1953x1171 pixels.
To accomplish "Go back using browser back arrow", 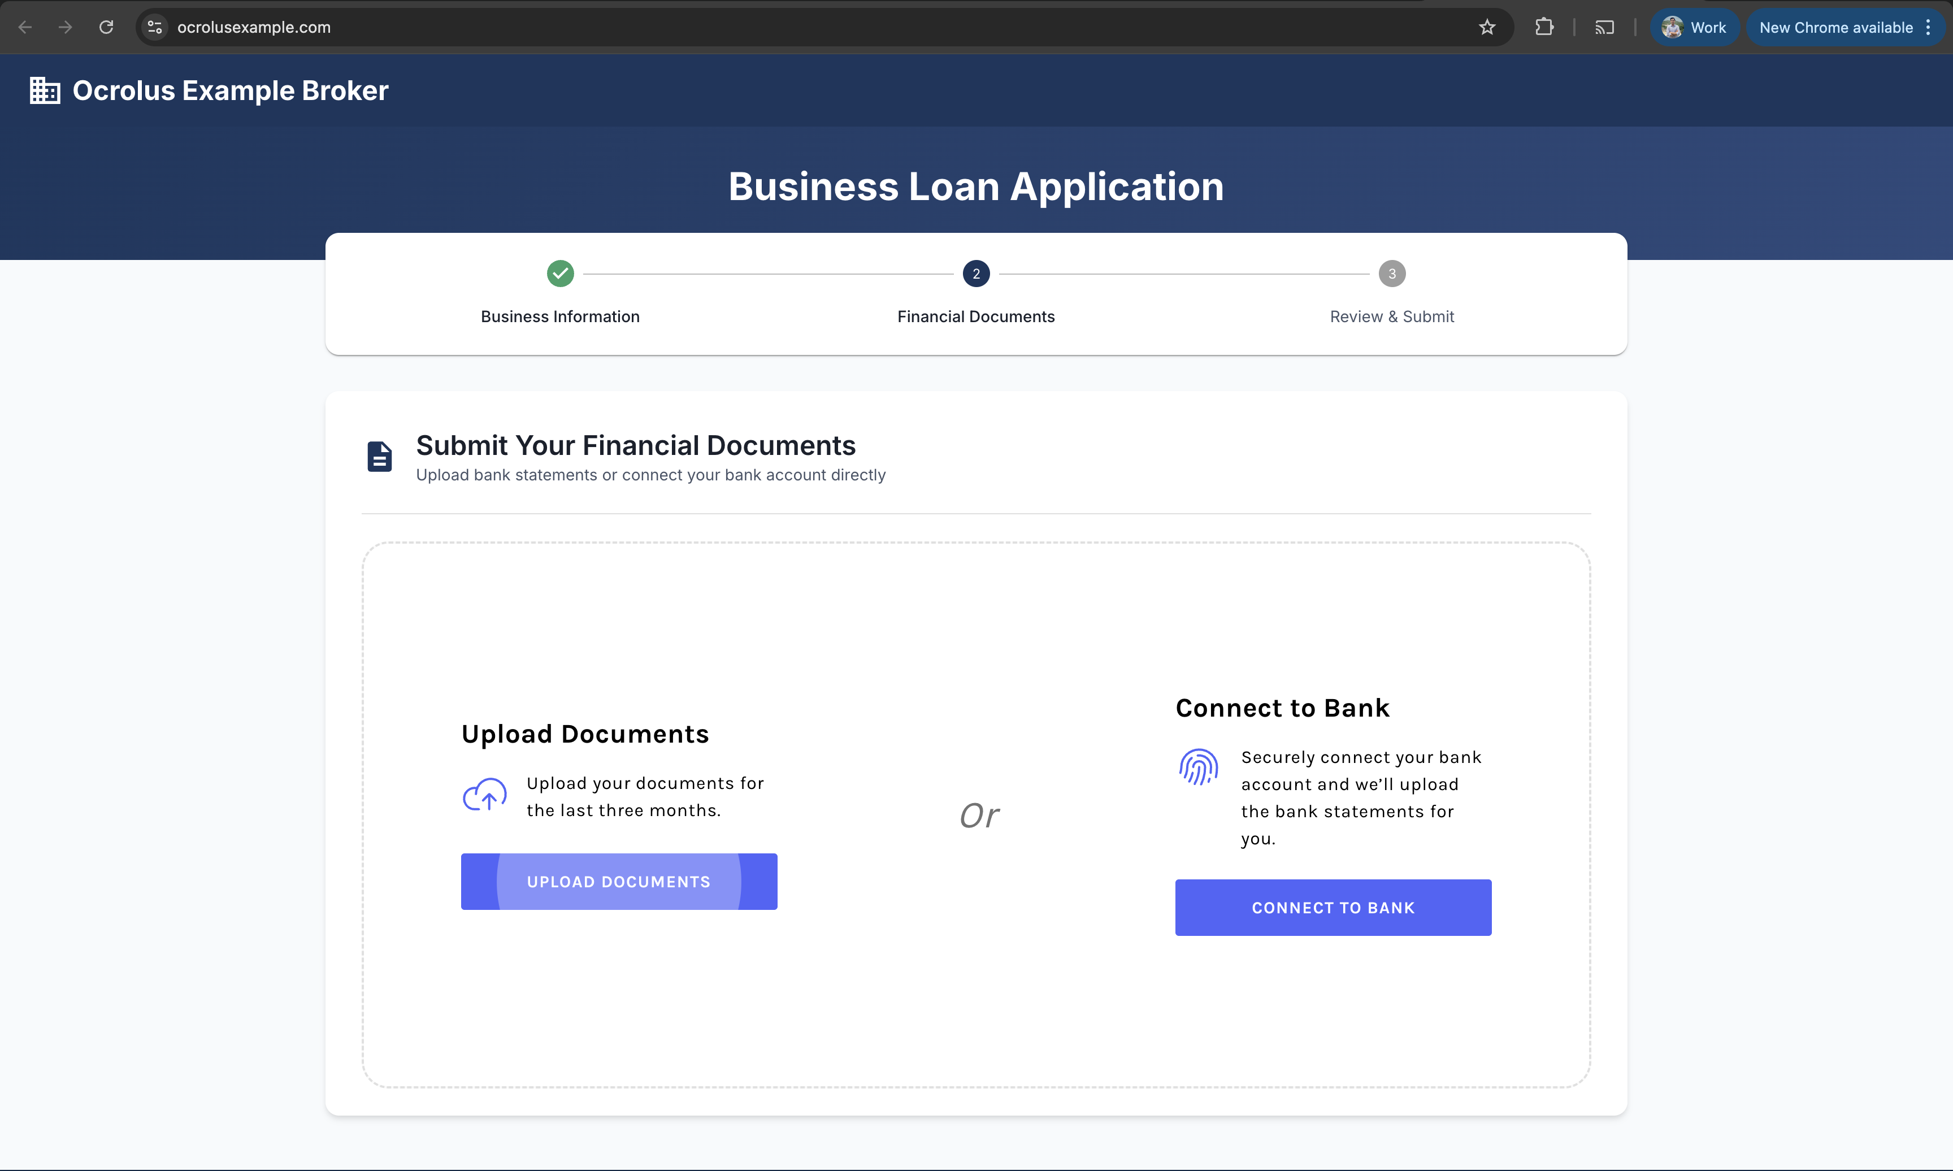I will point(25,28).
